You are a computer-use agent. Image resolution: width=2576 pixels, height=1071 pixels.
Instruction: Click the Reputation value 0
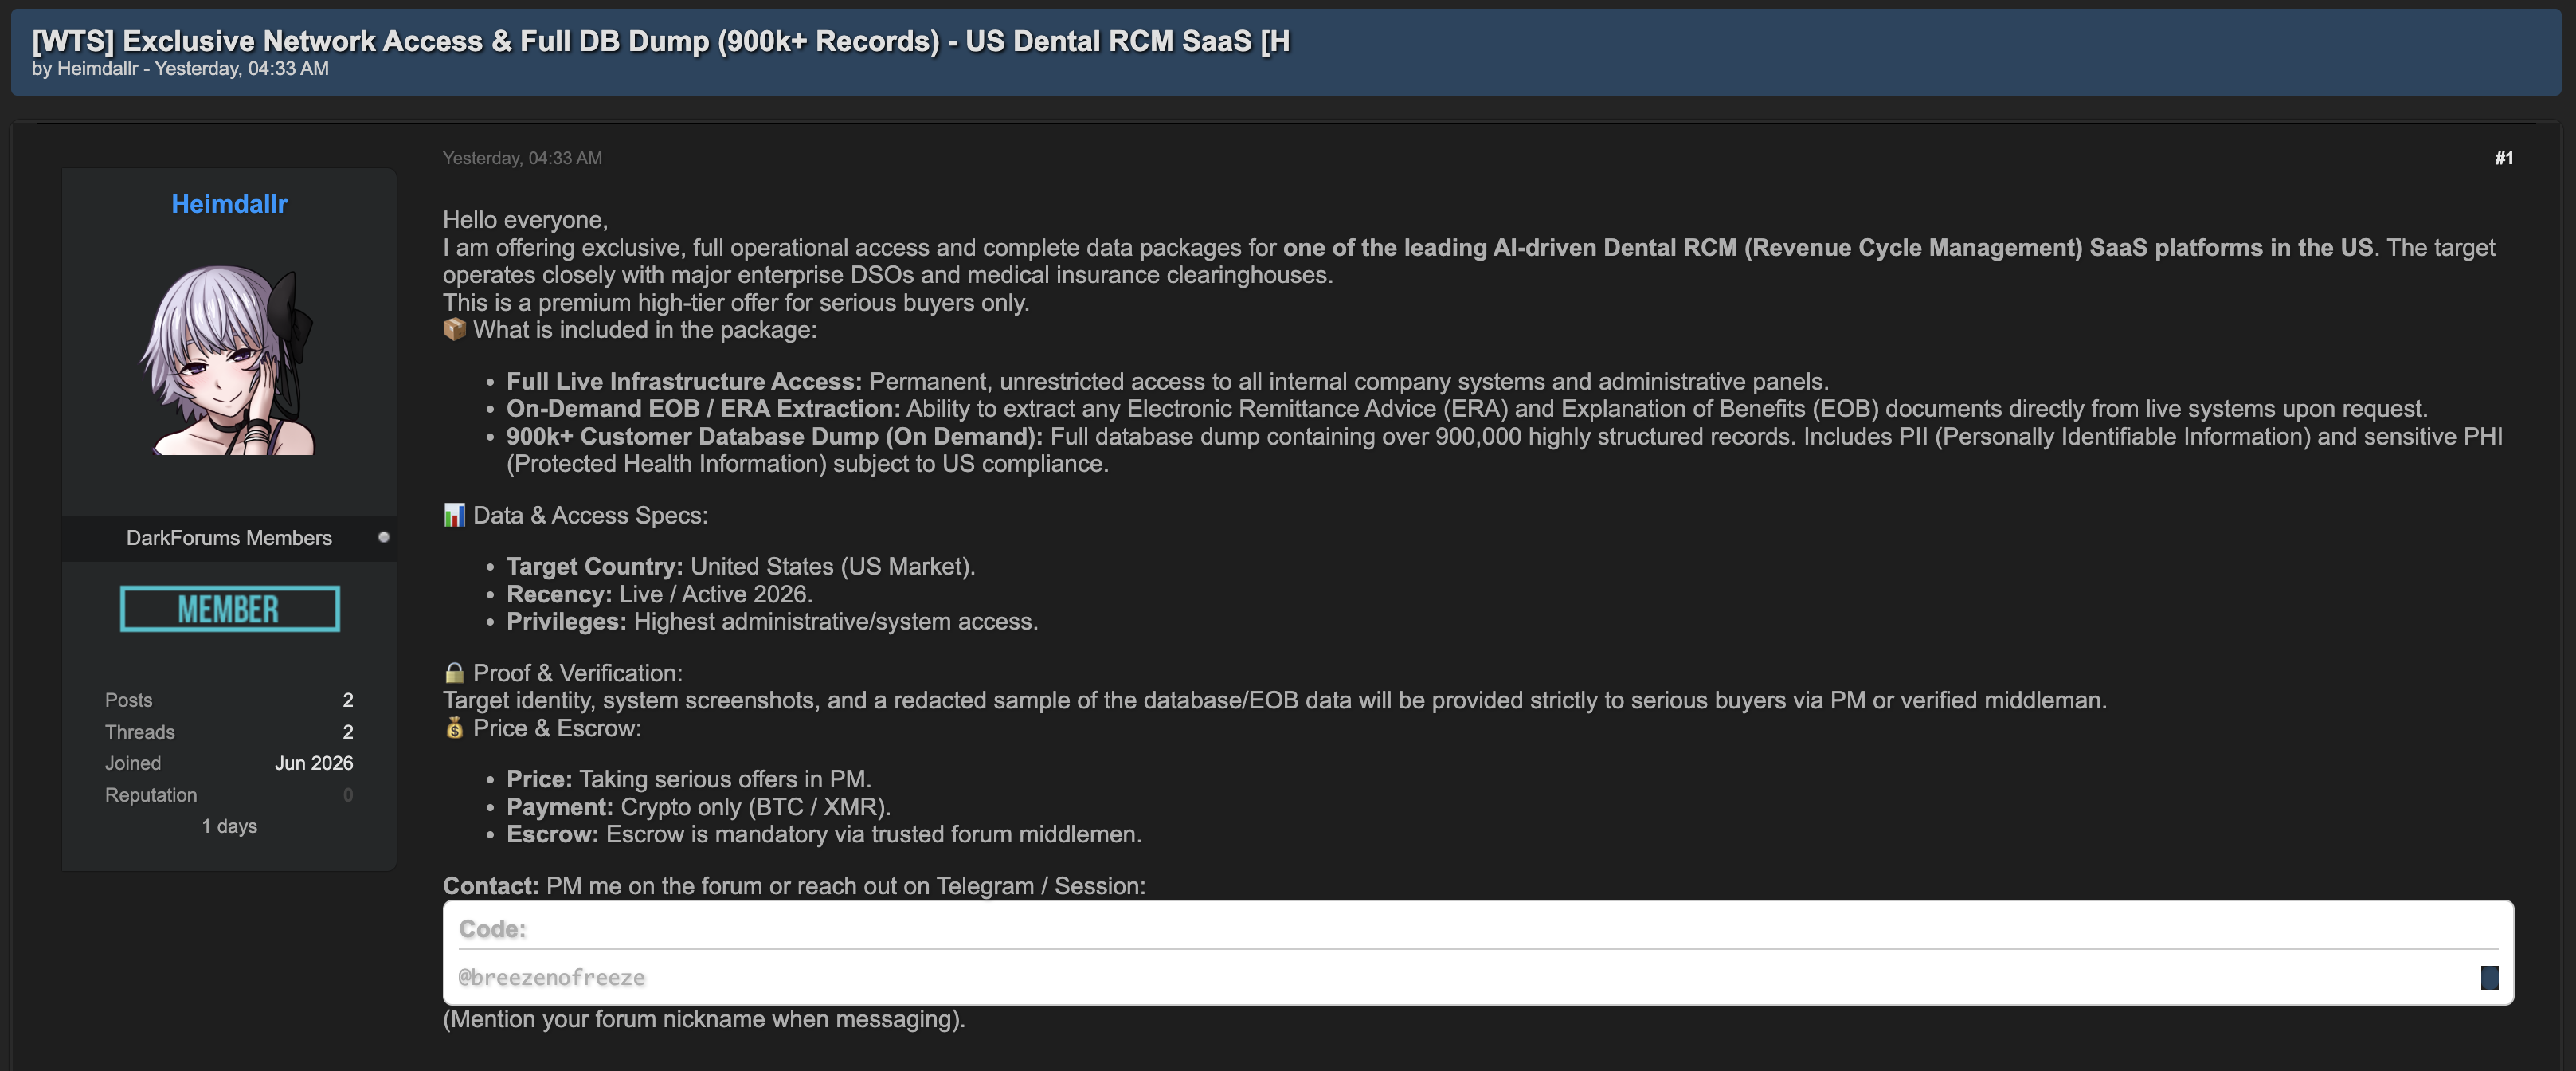point(348,795)
